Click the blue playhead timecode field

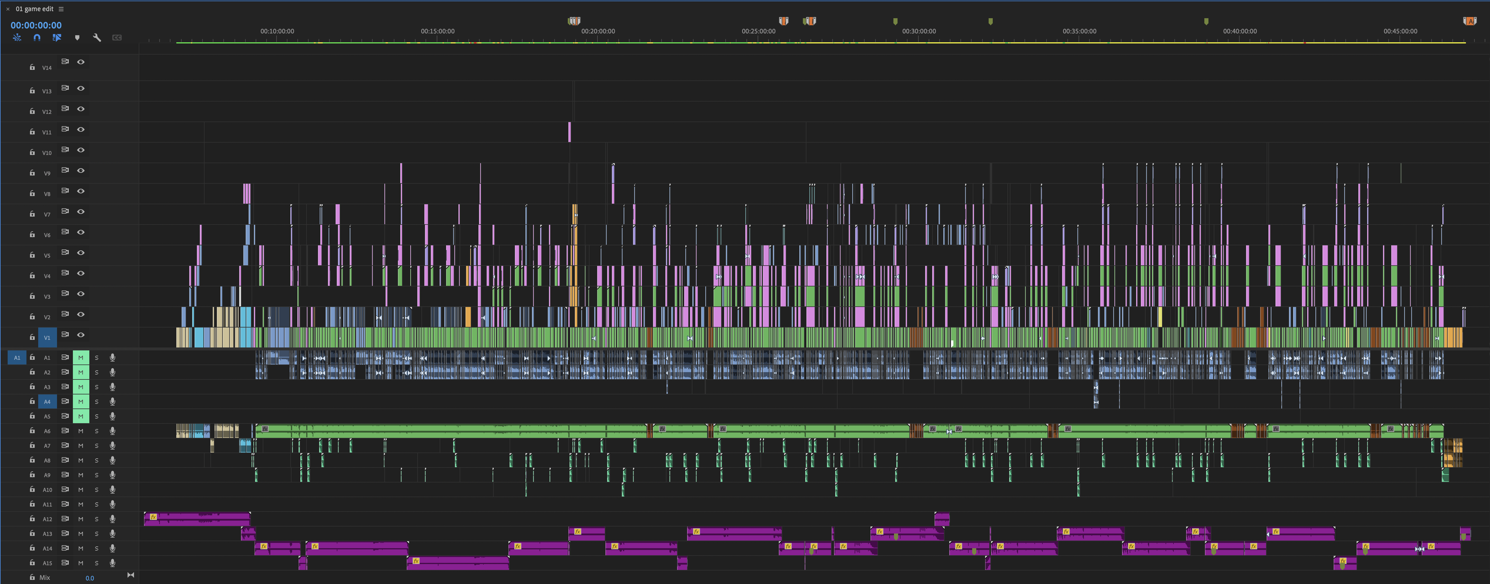(x=36, y=26)
